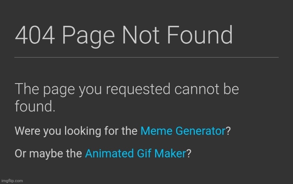This screenshot has height=184, width=293.
Task: Click the question mark after Animated Gif Maker
Action: tap(189, 153)
